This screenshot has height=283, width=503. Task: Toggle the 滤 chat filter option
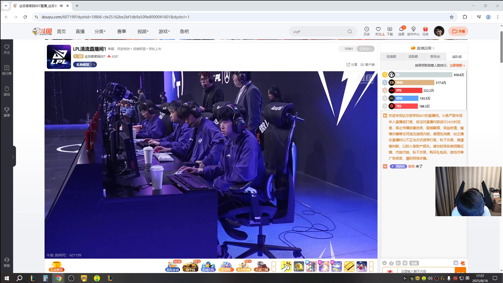point(456,263)
